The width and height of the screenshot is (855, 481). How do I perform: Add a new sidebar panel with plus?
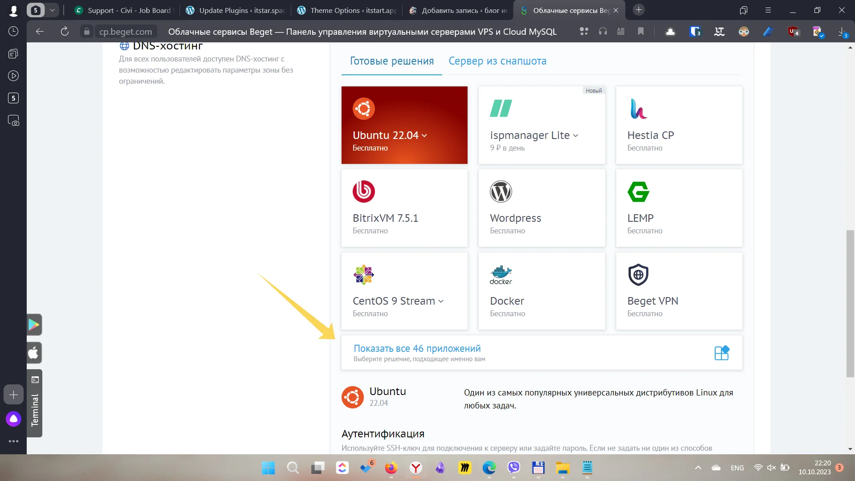pyautogui.click(x=13, y=395)
